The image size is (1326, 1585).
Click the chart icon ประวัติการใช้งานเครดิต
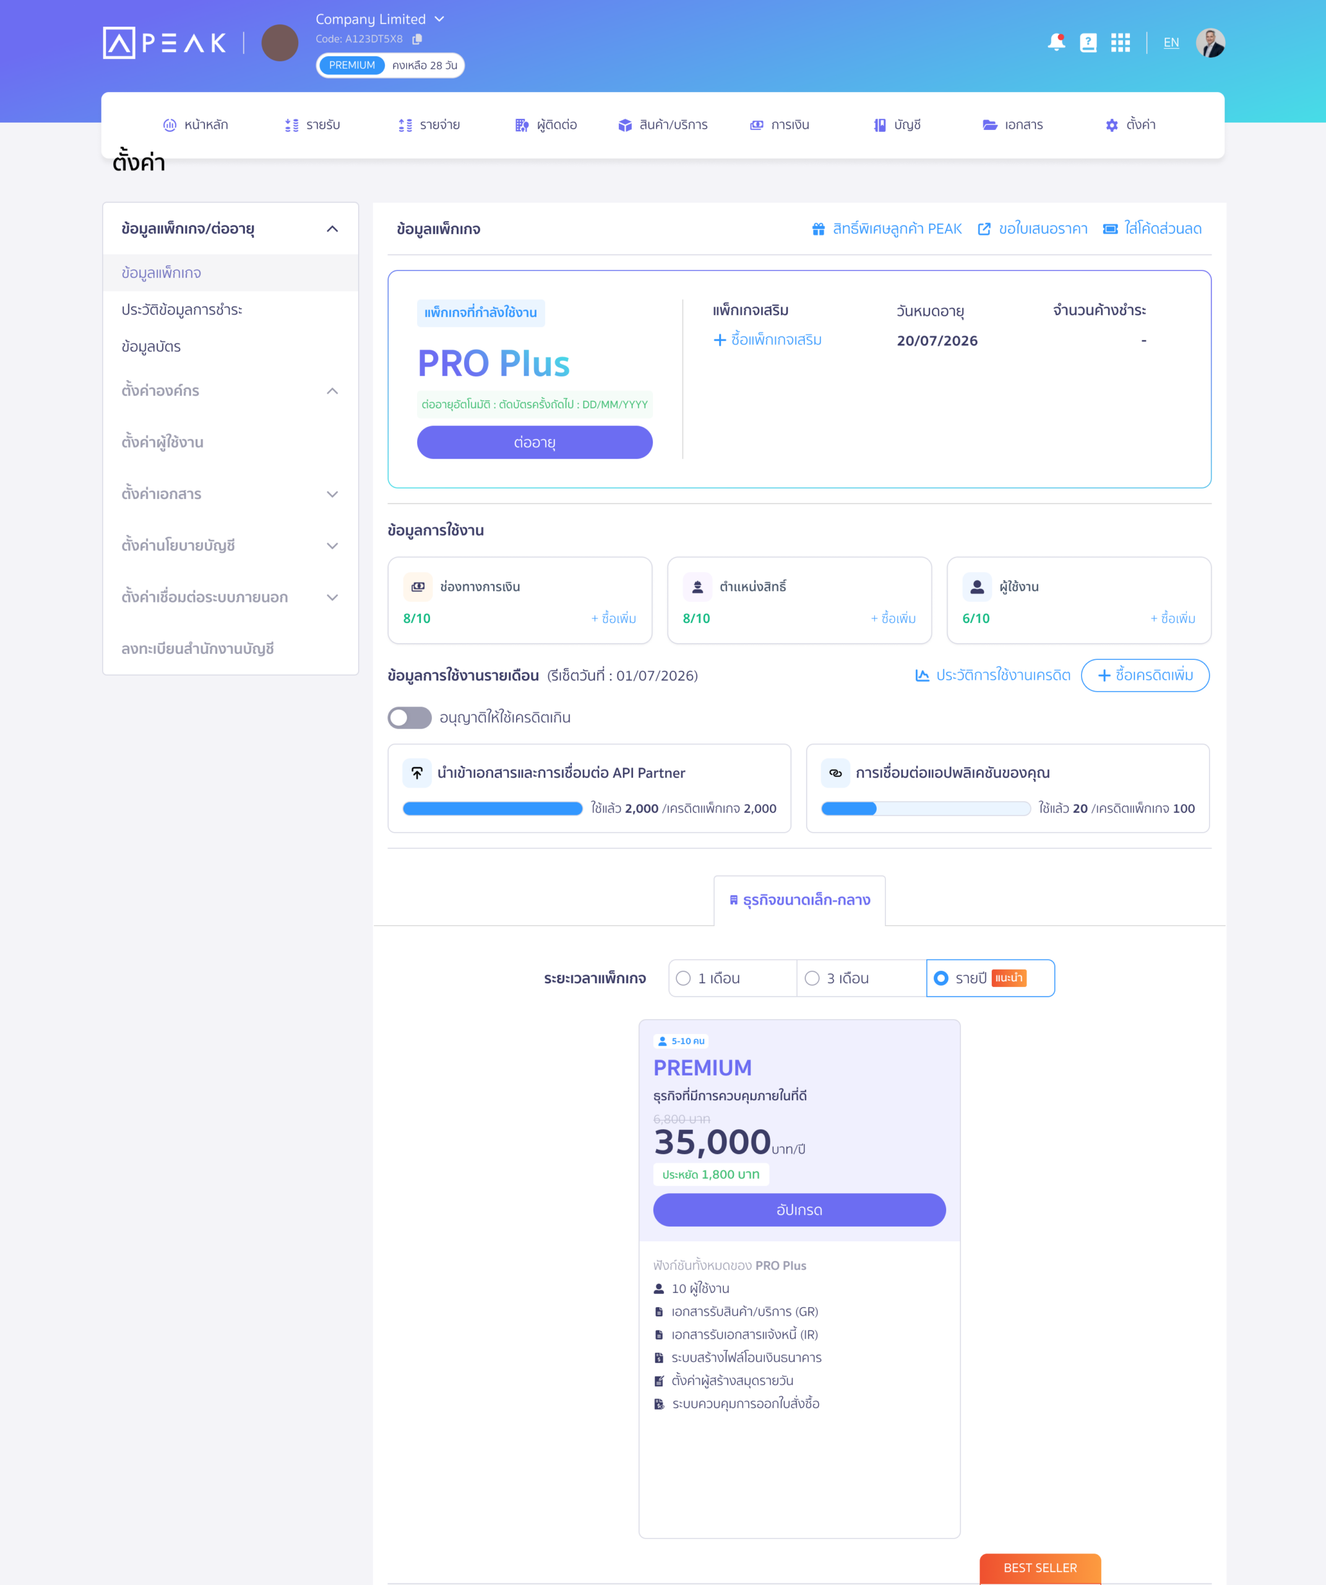(922, 675)
